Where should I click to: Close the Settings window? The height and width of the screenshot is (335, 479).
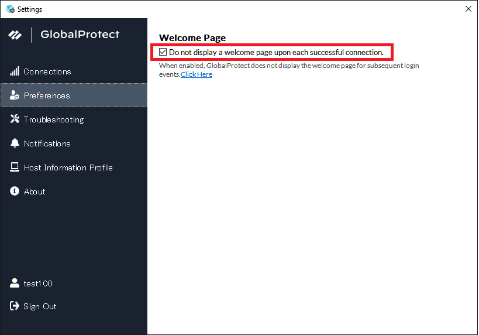[x=468, y=9]
